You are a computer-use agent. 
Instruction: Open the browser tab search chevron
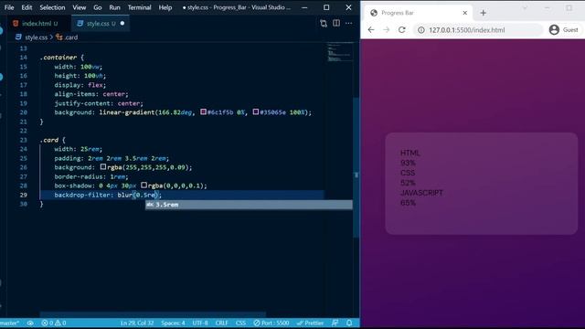525,8
